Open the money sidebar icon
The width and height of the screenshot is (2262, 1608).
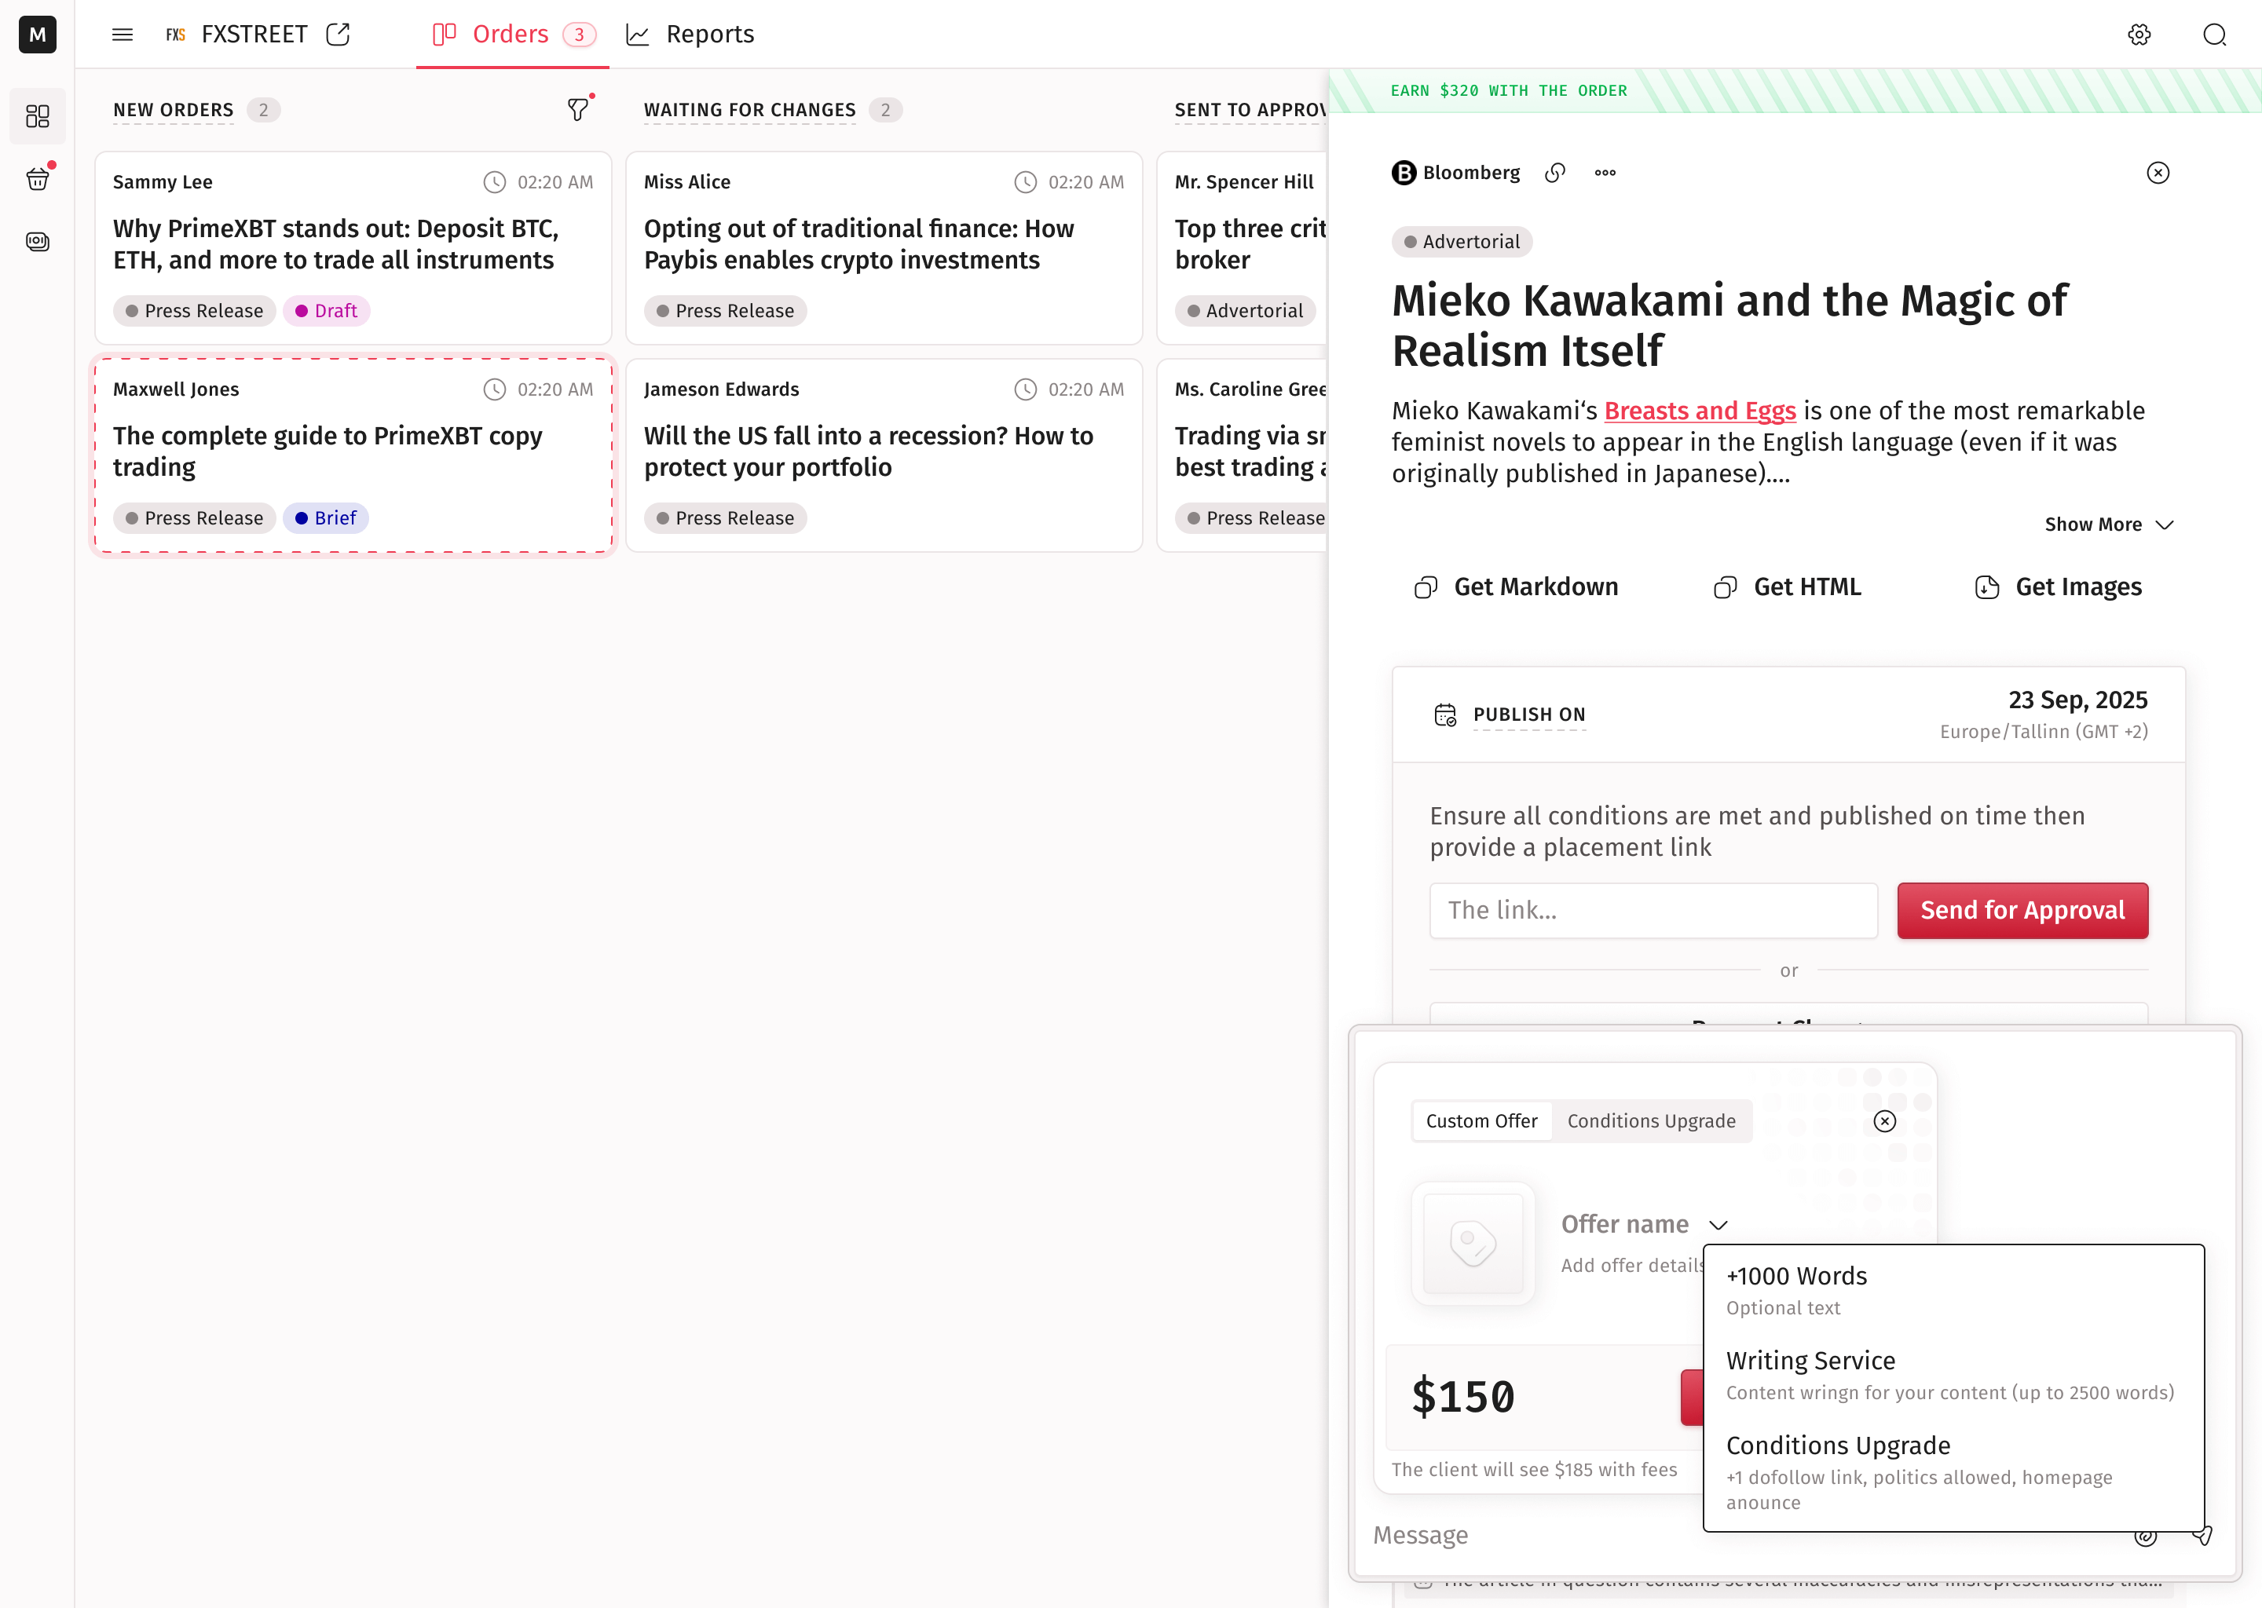coord(38,242)
